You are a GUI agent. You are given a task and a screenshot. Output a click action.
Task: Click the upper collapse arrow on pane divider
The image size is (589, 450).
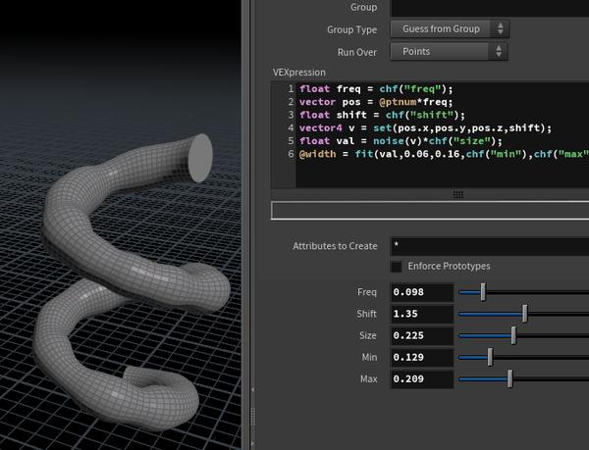coord(252,390)
